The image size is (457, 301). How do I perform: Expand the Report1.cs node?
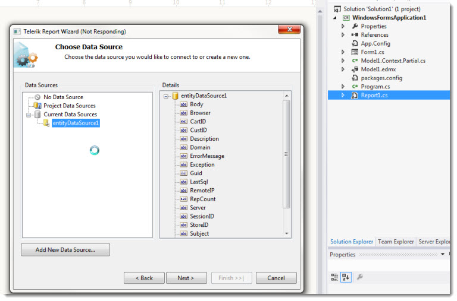(343, 95)
